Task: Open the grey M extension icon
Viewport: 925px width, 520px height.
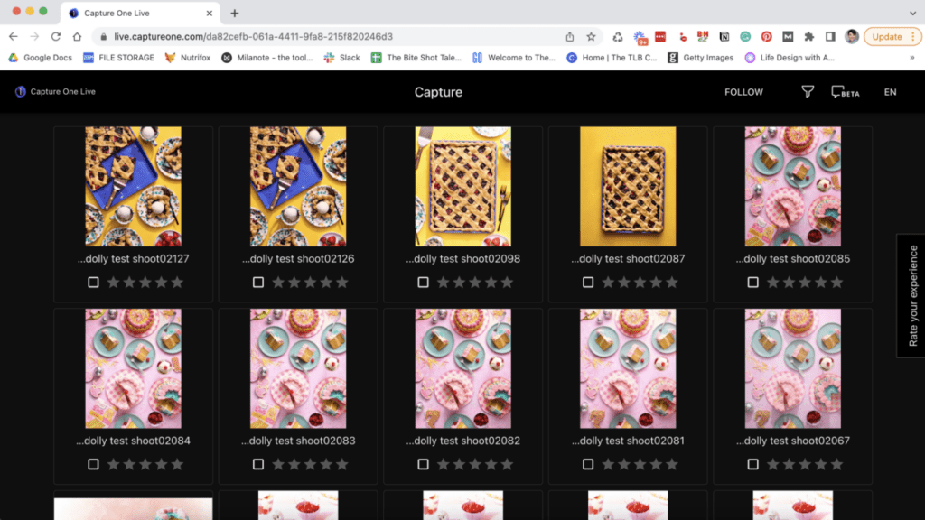Action: [788, 36]
